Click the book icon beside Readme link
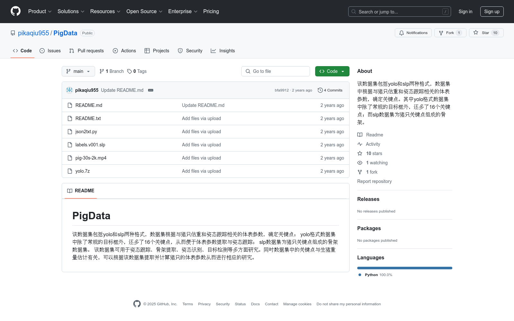 click(360, 135)
